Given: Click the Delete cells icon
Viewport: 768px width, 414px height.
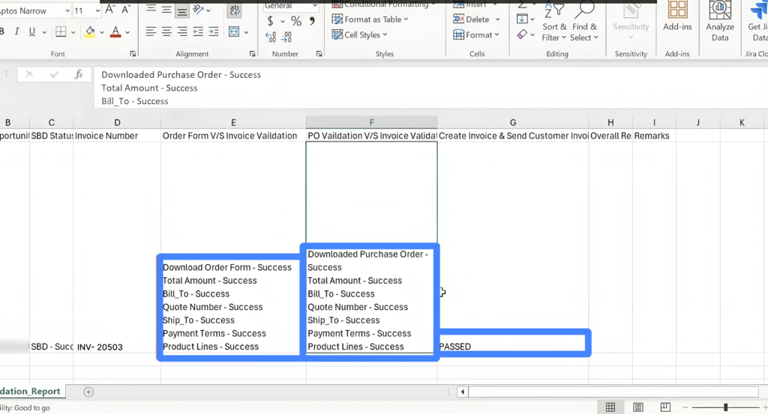Looking at the screenshot, I should click(x=458, y=19).
